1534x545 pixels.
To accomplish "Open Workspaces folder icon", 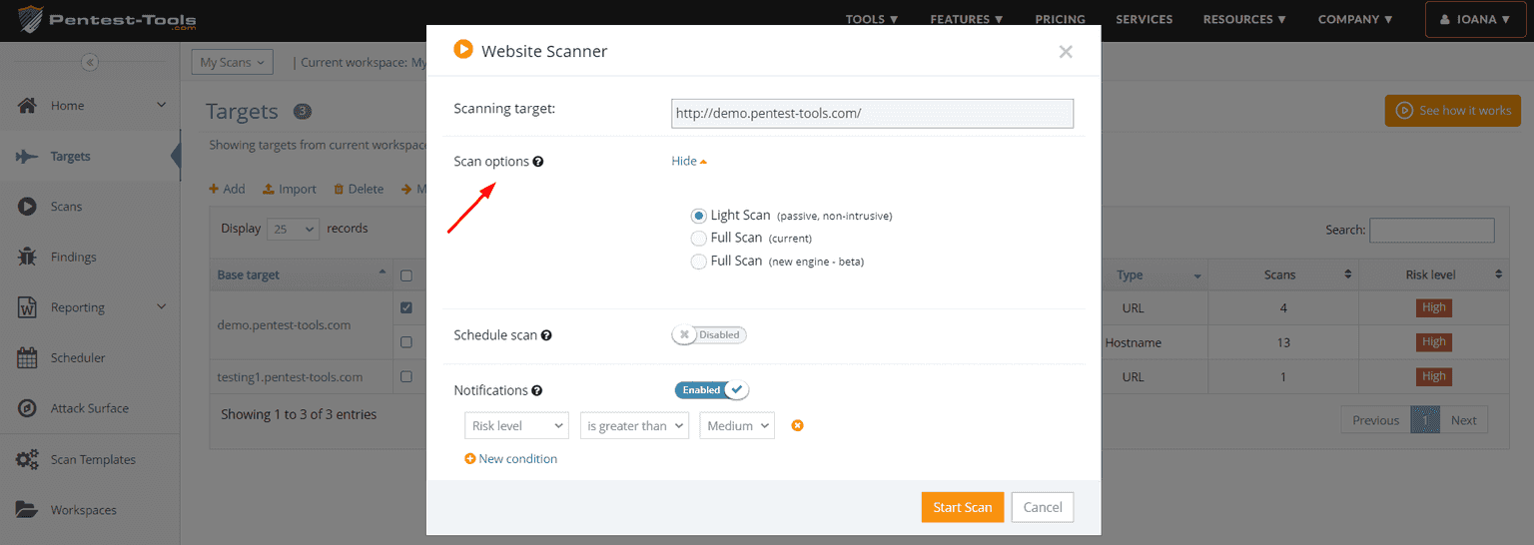I will [x=28, y=510].
